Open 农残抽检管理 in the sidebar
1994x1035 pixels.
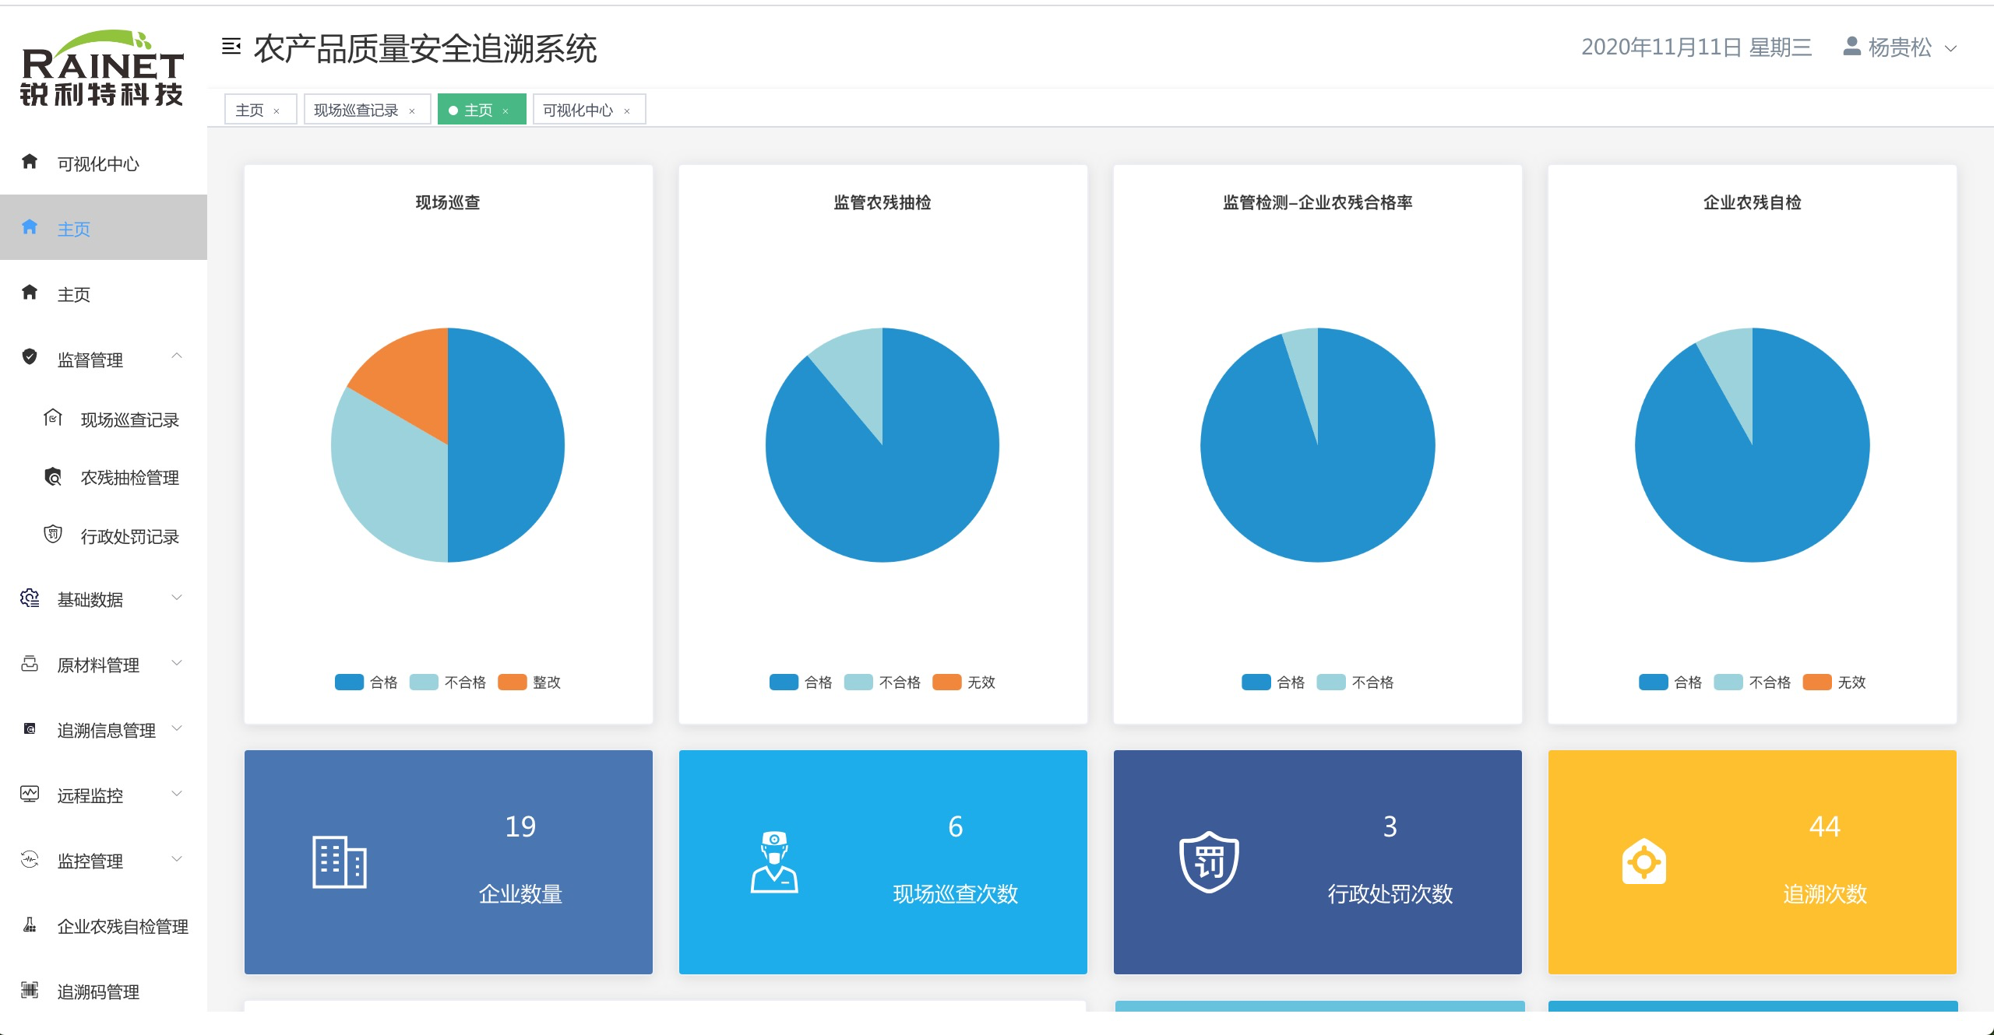(104, 478)
